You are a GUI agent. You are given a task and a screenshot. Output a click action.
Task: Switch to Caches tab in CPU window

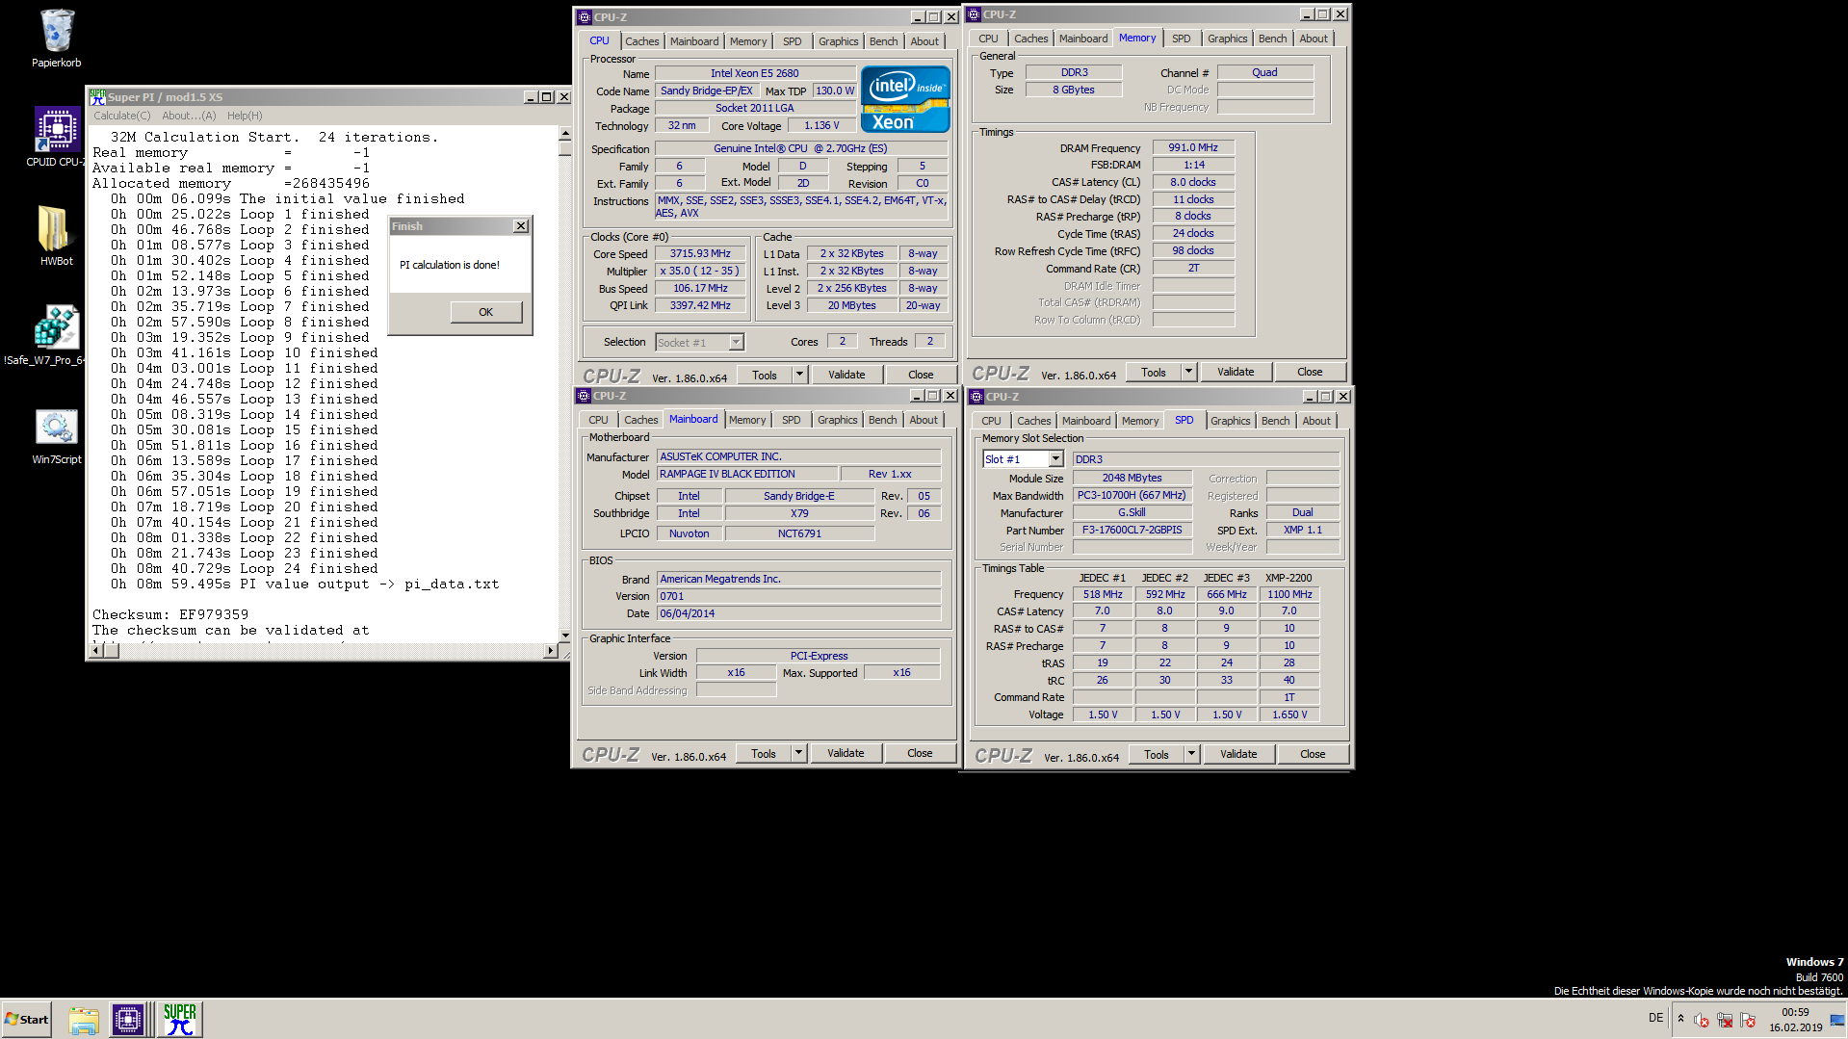pyautogui.click(x=642, y=41)
